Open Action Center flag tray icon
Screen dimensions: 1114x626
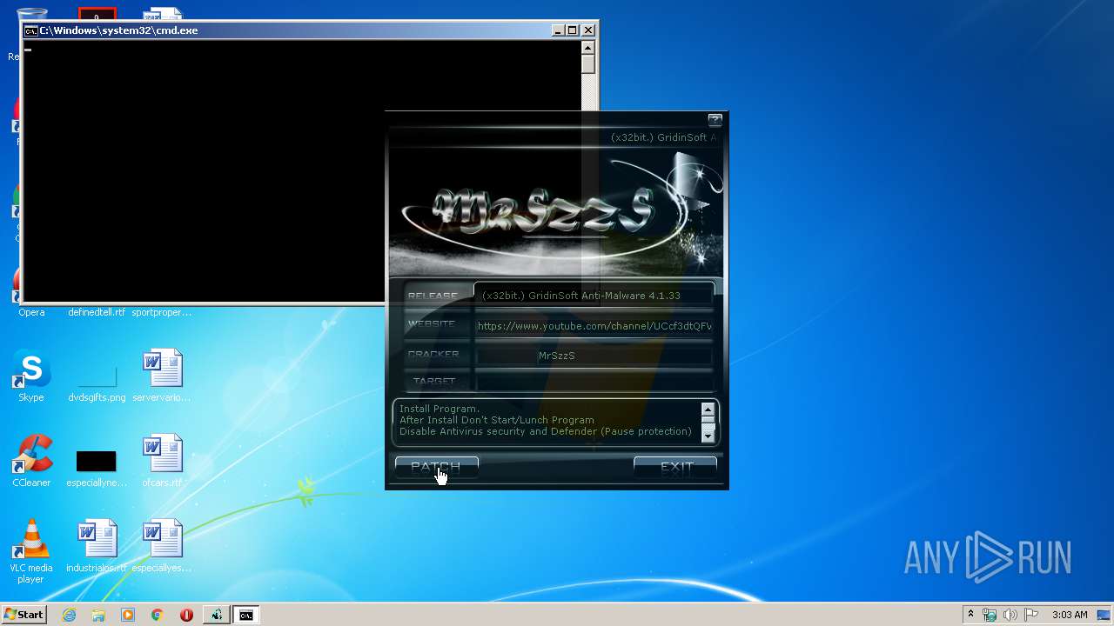(1031, 615)
